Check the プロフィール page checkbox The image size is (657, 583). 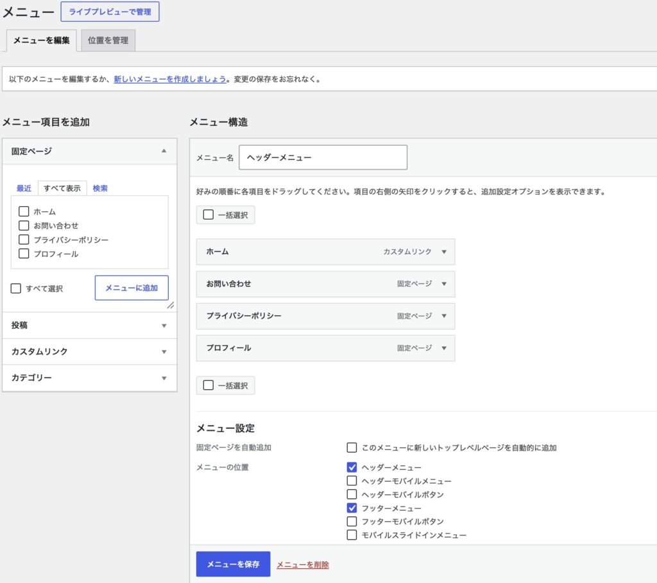coord(24,254)
